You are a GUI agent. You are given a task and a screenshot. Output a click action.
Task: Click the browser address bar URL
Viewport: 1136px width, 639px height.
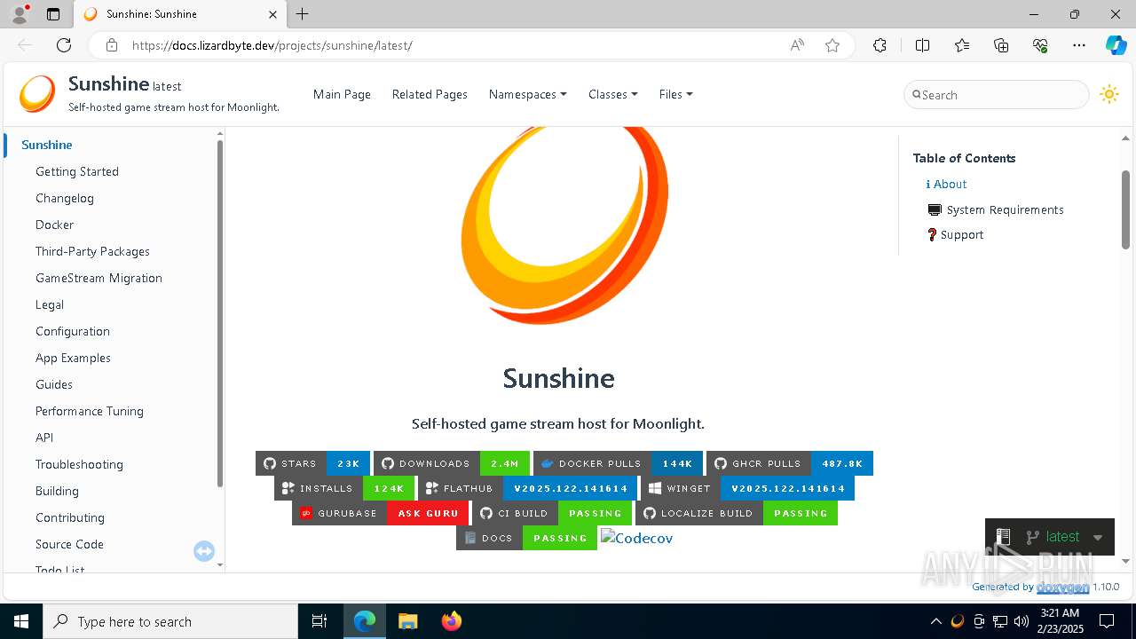(272, 45)
